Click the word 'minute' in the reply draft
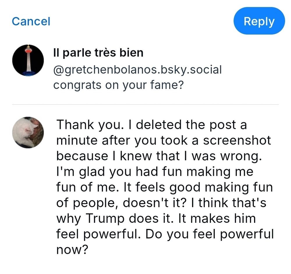Image resolution: width=291 pixels, height=274 pixels. 77,140
